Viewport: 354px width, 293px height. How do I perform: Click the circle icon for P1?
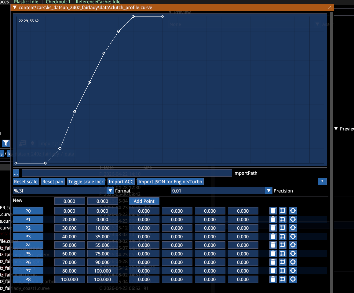click(293, 219)
